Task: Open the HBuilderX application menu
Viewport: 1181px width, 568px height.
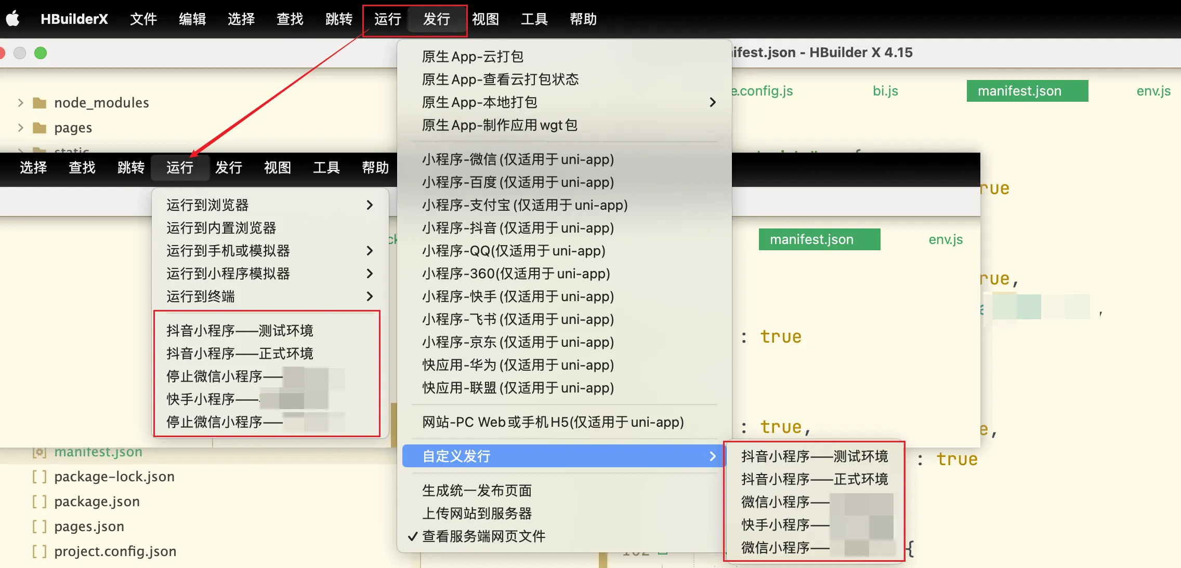Action: (74, 19)
